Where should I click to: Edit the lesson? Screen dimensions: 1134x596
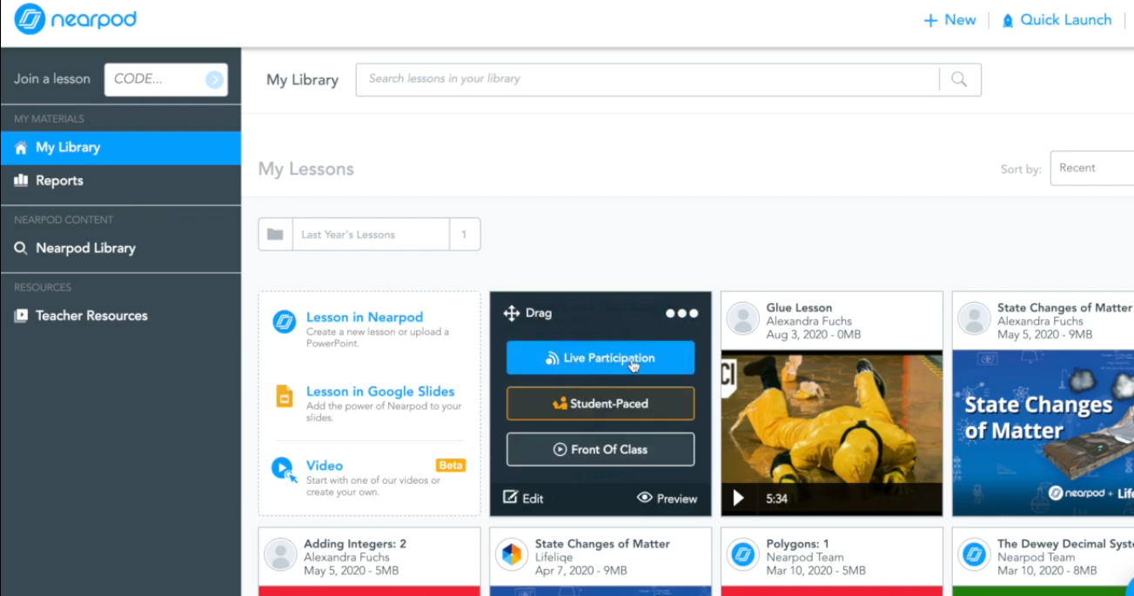[523, 498]
